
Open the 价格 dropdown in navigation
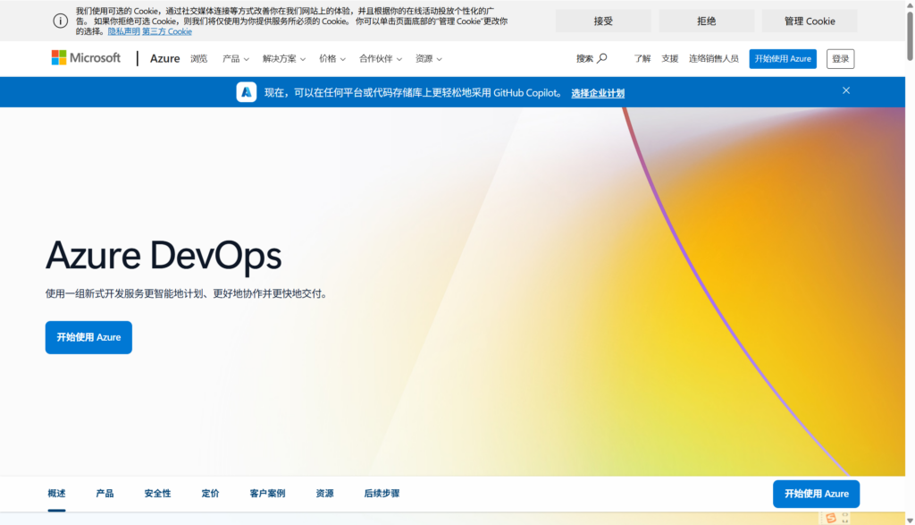click(332, 59)
